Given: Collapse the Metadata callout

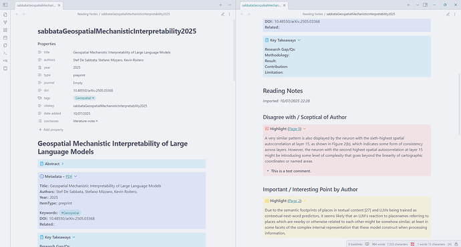Looking at the screenshot, I should coord(75,176).
